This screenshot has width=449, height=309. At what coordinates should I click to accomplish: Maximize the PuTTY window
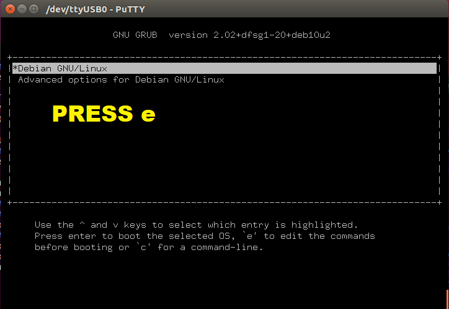pyautogui.click(x=33, y=9)
